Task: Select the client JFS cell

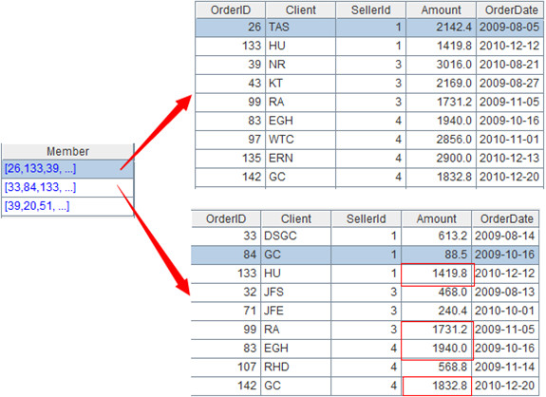Action: pos(296,293)
